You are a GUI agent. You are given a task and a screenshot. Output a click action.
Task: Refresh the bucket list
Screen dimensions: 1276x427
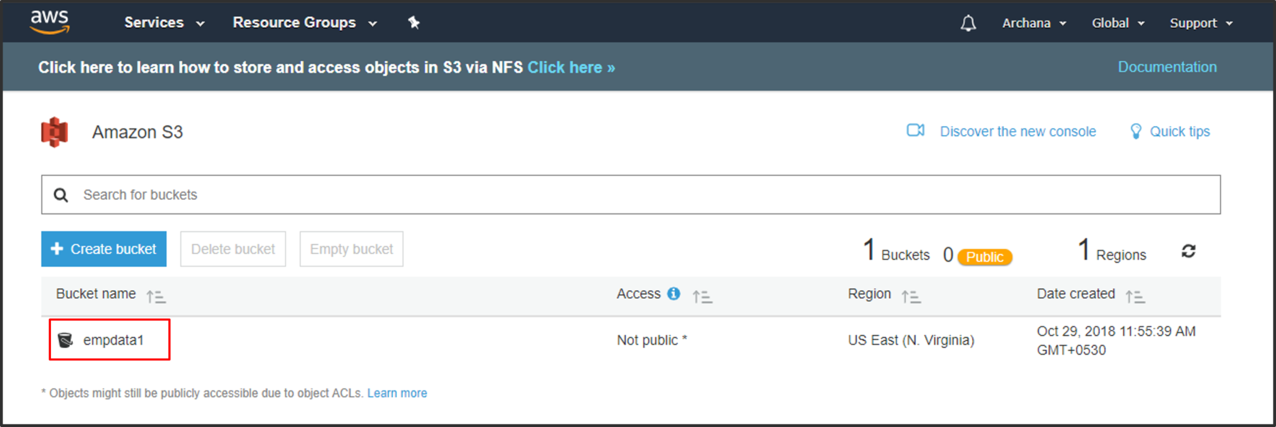coord(1188,251)
